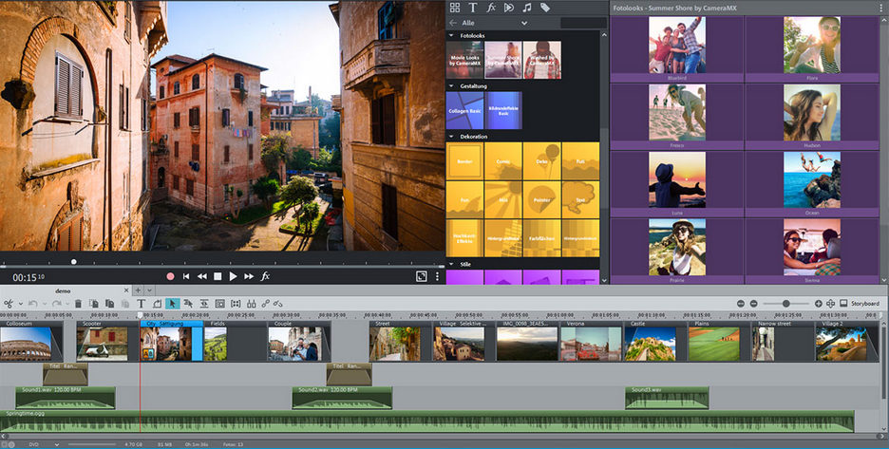Open the fx effects in preview controls

point(266,276)
